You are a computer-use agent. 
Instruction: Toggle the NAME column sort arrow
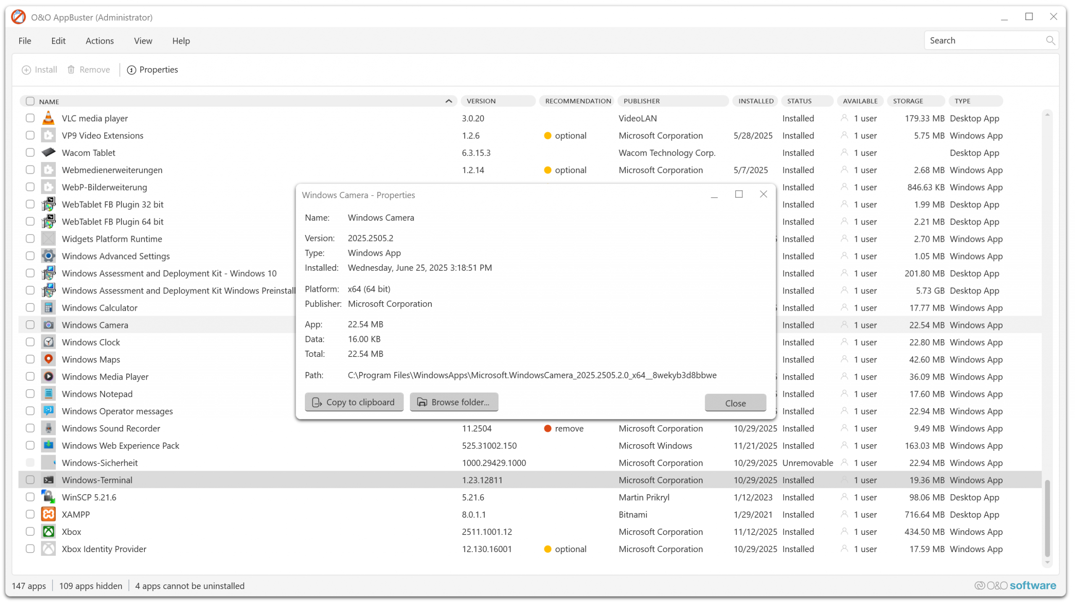448,102
